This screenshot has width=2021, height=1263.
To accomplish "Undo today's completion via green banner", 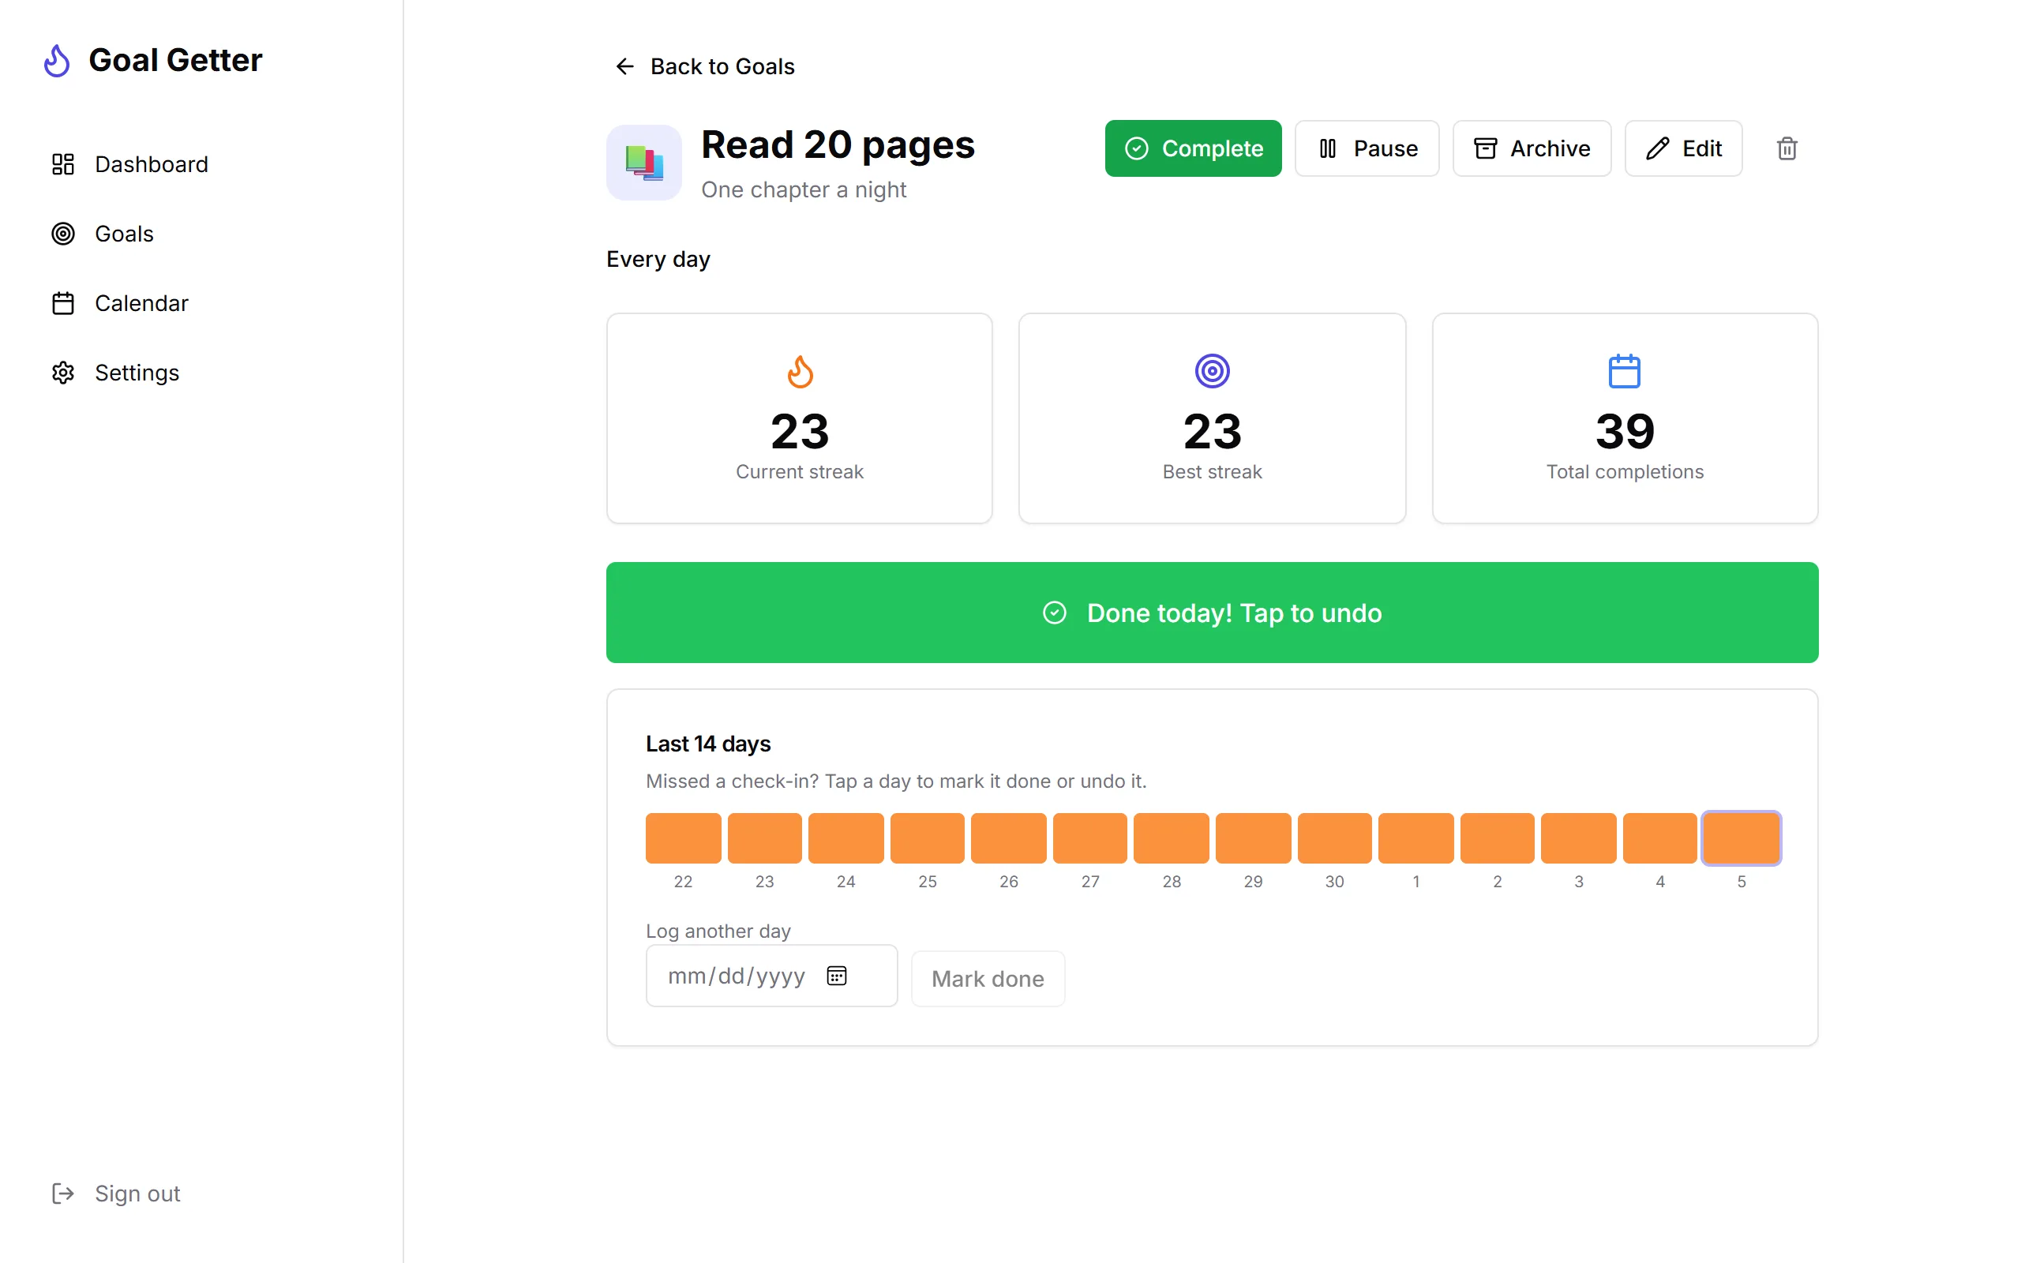I will coord(1212,613).
